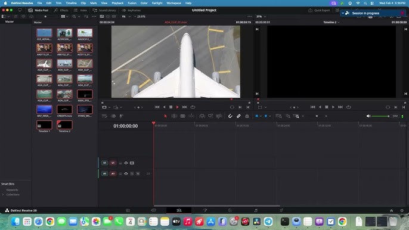
Task: Solo audio track A1 with S button
Action: [x=132, y=173]
